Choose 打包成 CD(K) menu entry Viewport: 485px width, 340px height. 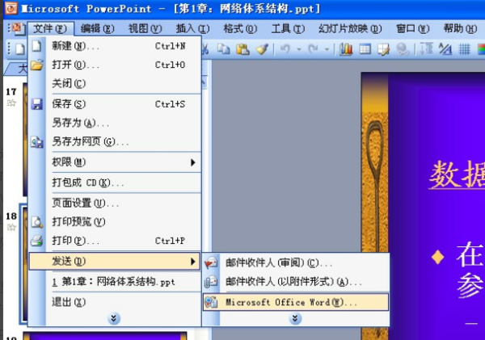point(115,183)
